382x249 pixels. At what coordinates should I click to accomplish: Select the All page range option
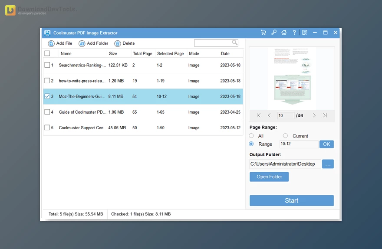(251, 136)
